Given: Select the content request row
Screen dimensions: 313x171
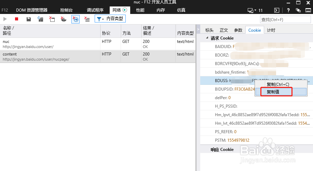Looking at the screenshot, I should (x=98, y=57).
